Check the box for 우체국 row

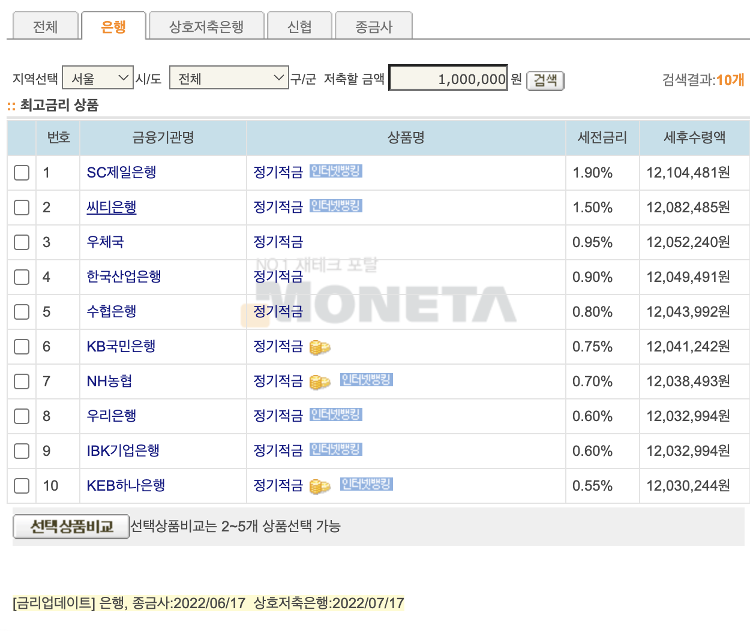click(22, 242)
